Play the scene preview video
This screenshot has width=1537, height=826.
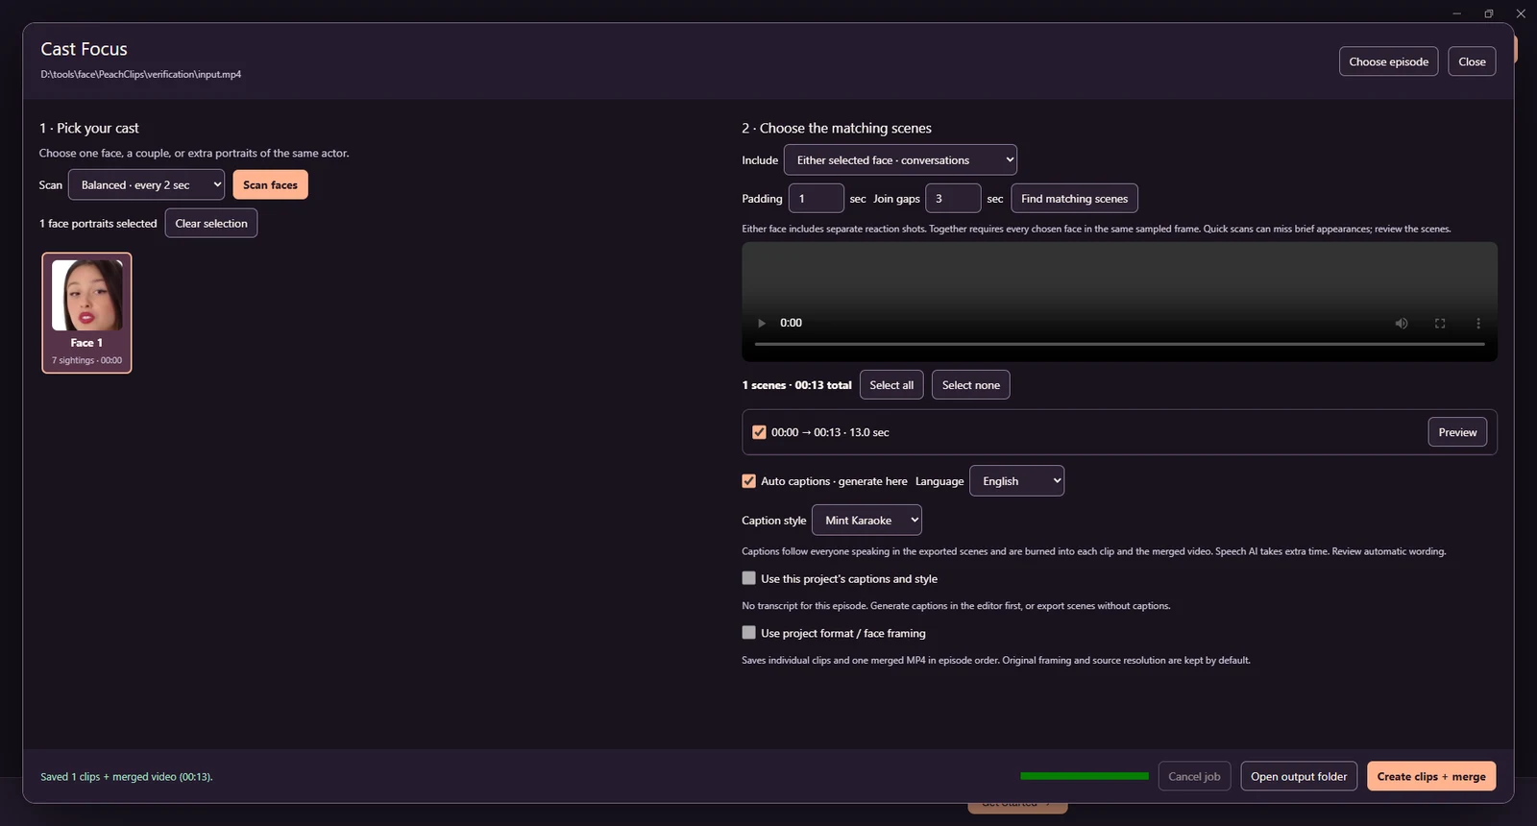click(x=762, y=324)
